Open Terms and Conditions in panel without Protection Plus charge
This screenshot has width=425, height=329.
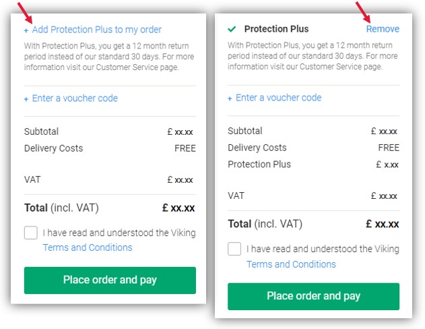coord(88,247)
